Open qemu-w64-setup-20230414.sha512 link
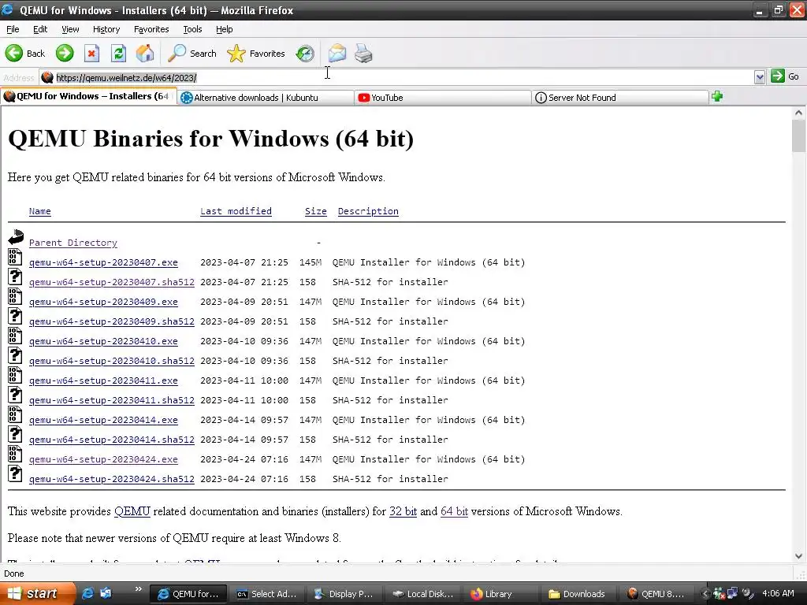 (112, 440)
